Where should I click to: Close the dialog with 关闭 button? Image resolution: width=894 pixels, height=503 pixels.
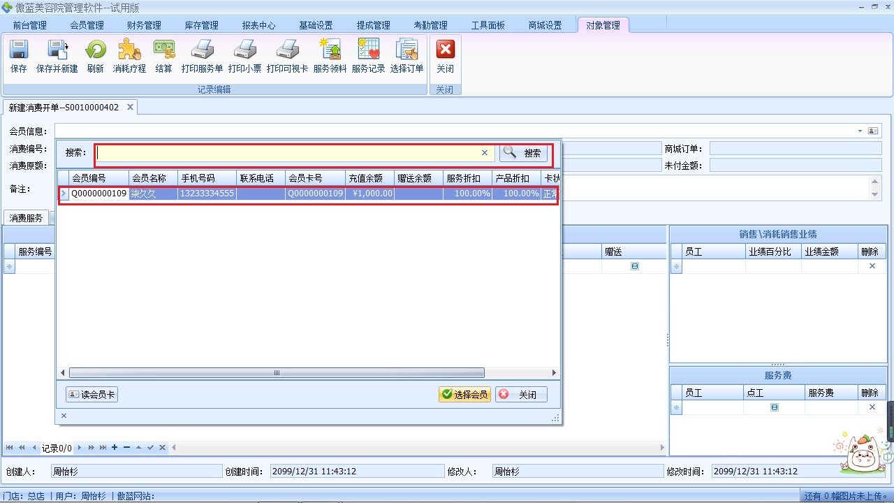[520, 394]
